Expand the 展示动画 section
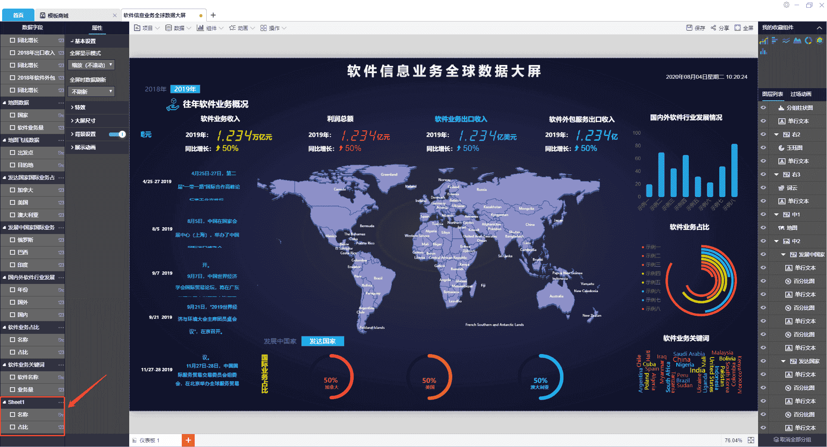The width and height of the screenshot is (827, 447). pos(97,148)
